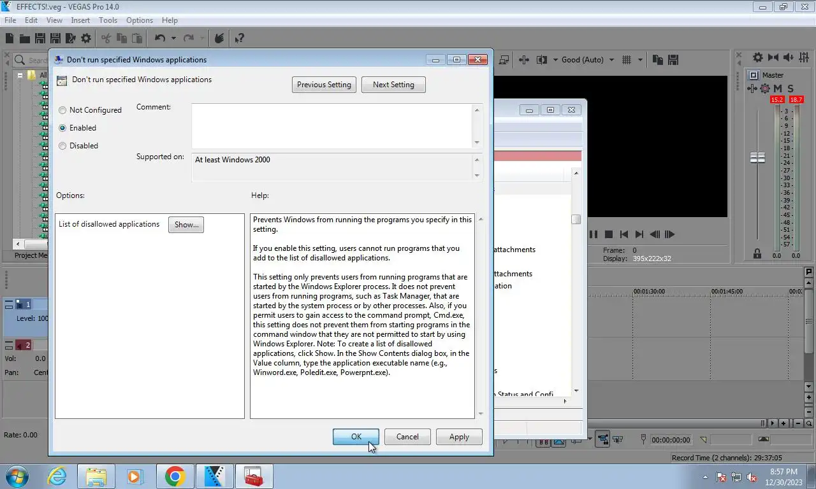The image size is (816, 489).
Task: Click the Ignore Event Grouping icon near timecode
Action: tap(618, 439)
